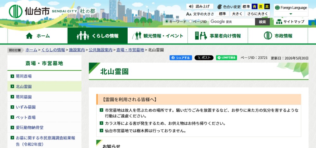Click arrow icon beside ペット斎場
The height and width of the screenshot is (148, 316).
(12, 117)
